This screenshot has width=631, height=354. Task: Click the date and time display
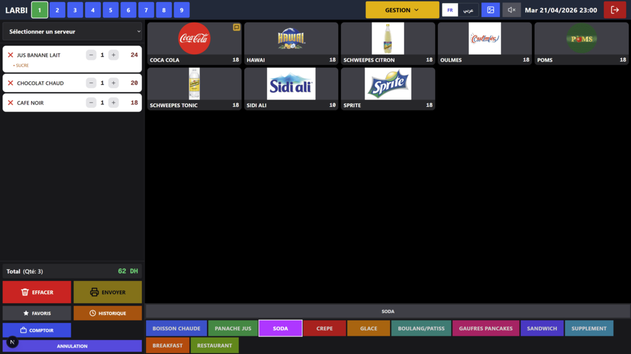coord(560,10)
